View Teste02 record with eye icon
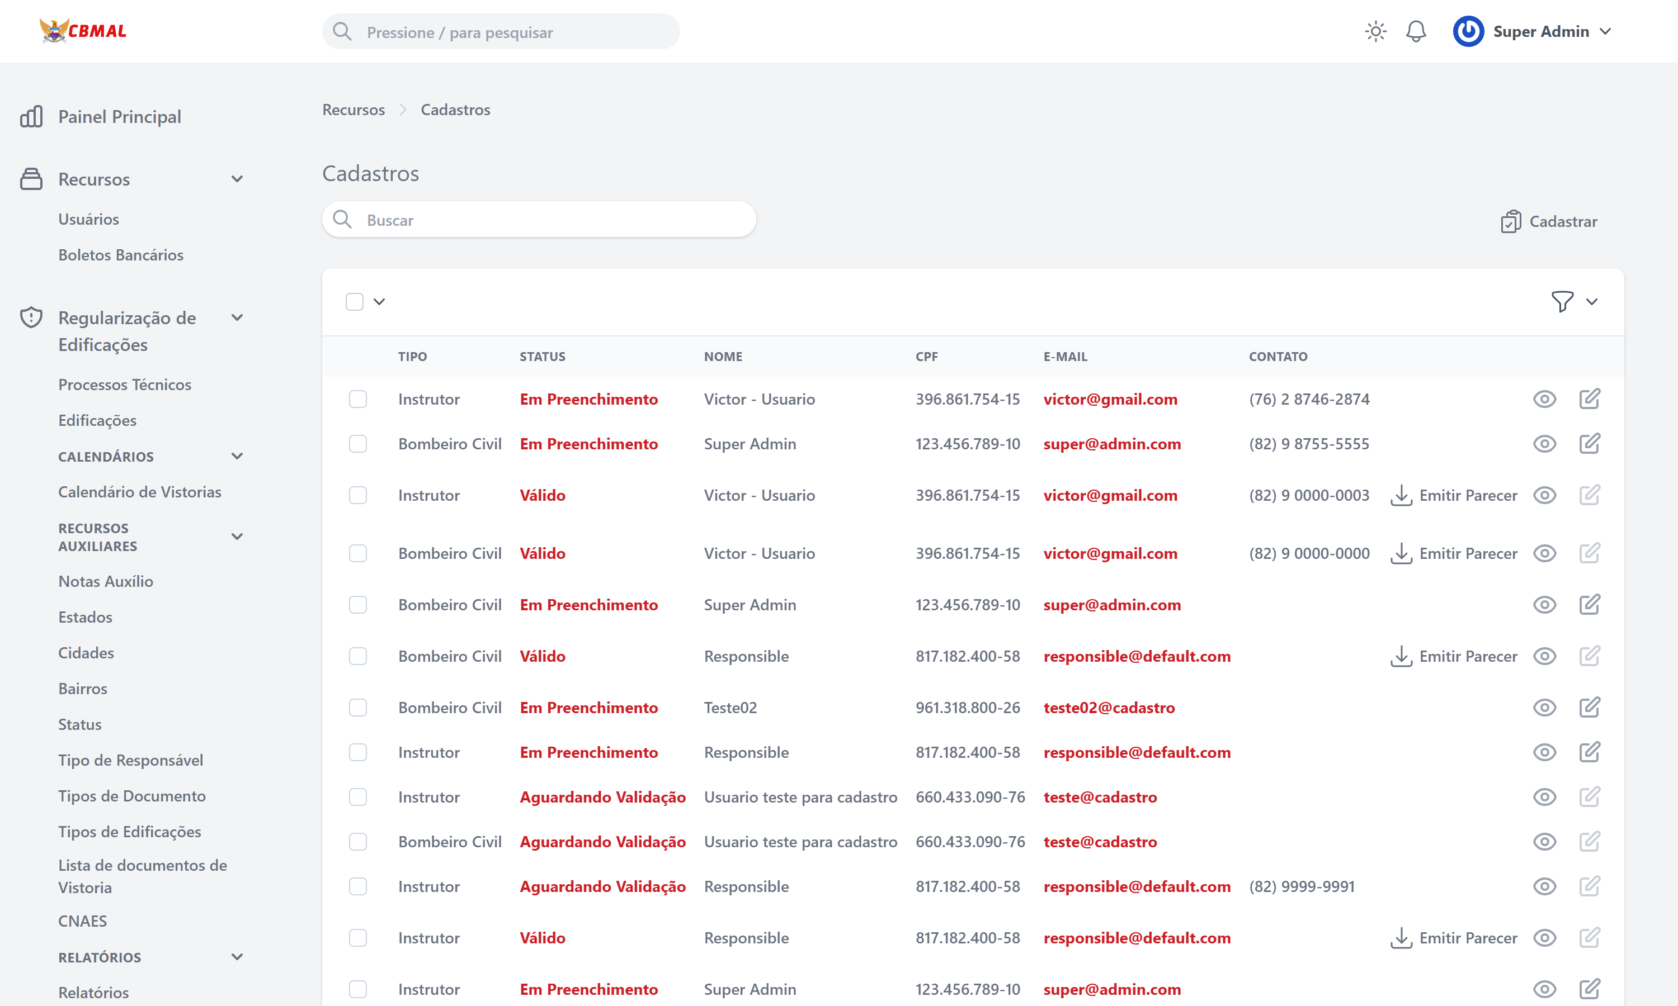 pyautogui.click(x=1544, y=708)
